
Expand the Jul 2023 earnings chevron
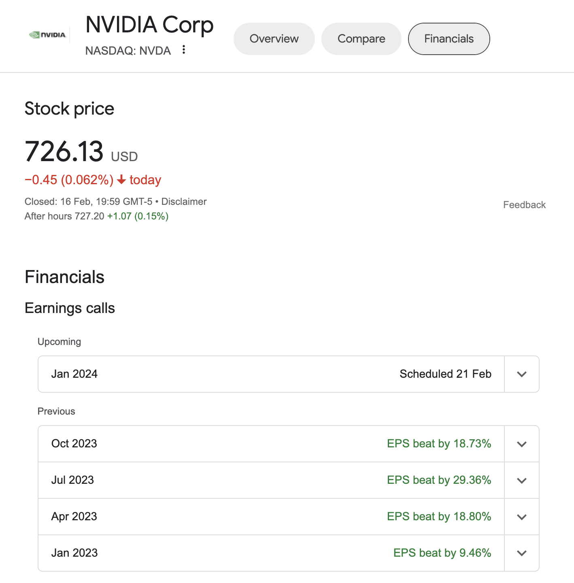click(x=522, y=480)
